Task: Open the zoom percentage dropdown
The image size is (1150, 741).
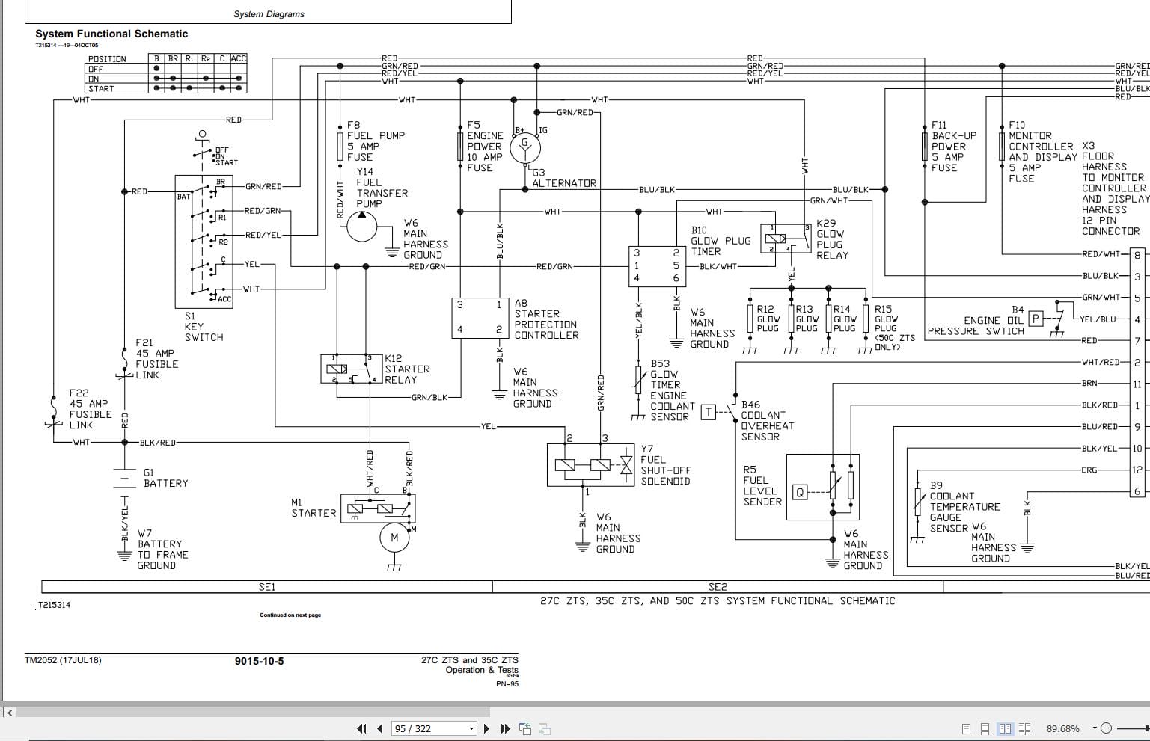Action: [x=1094, y=728]
